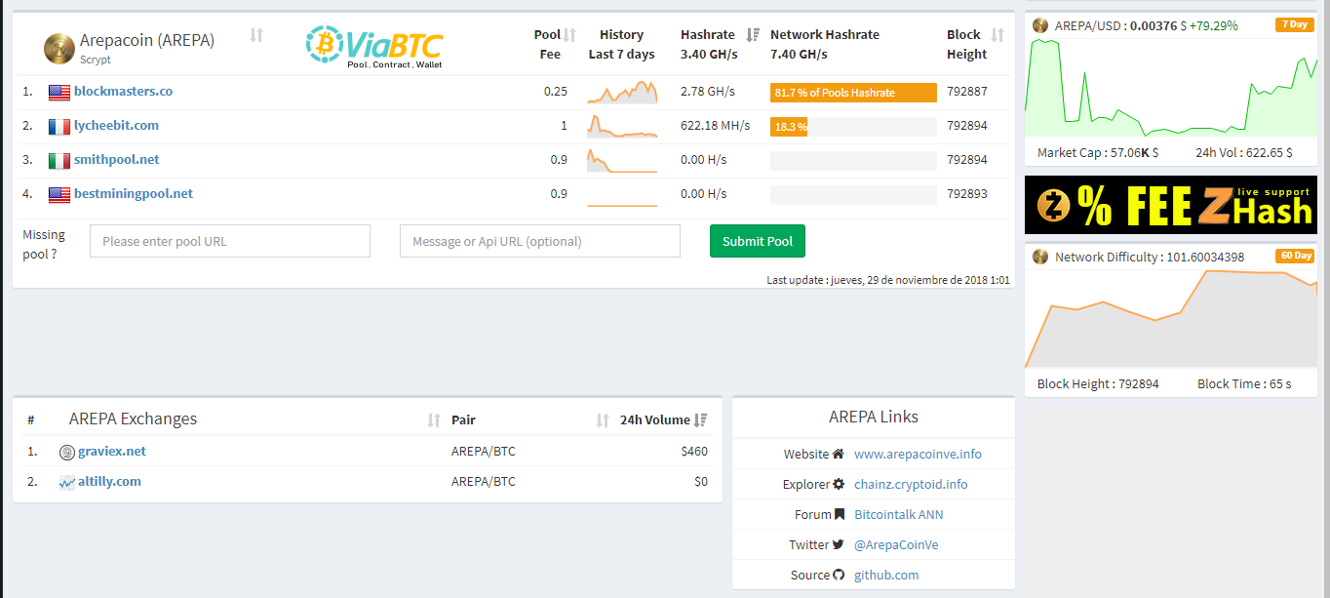The image size is (1330, 598).
Task: Select the 60 Day difficulty chart badge
Action: pyautogui.click(x=1293, y=257)
